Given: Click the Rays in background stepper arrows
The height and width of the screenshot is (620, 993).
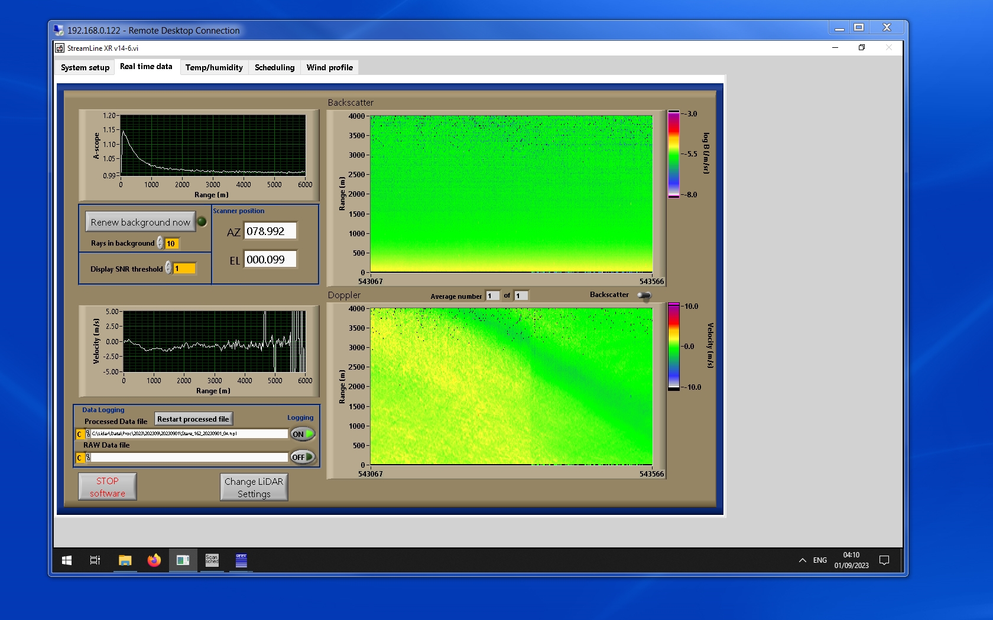Looking at the screenshot, I should 160,243.
